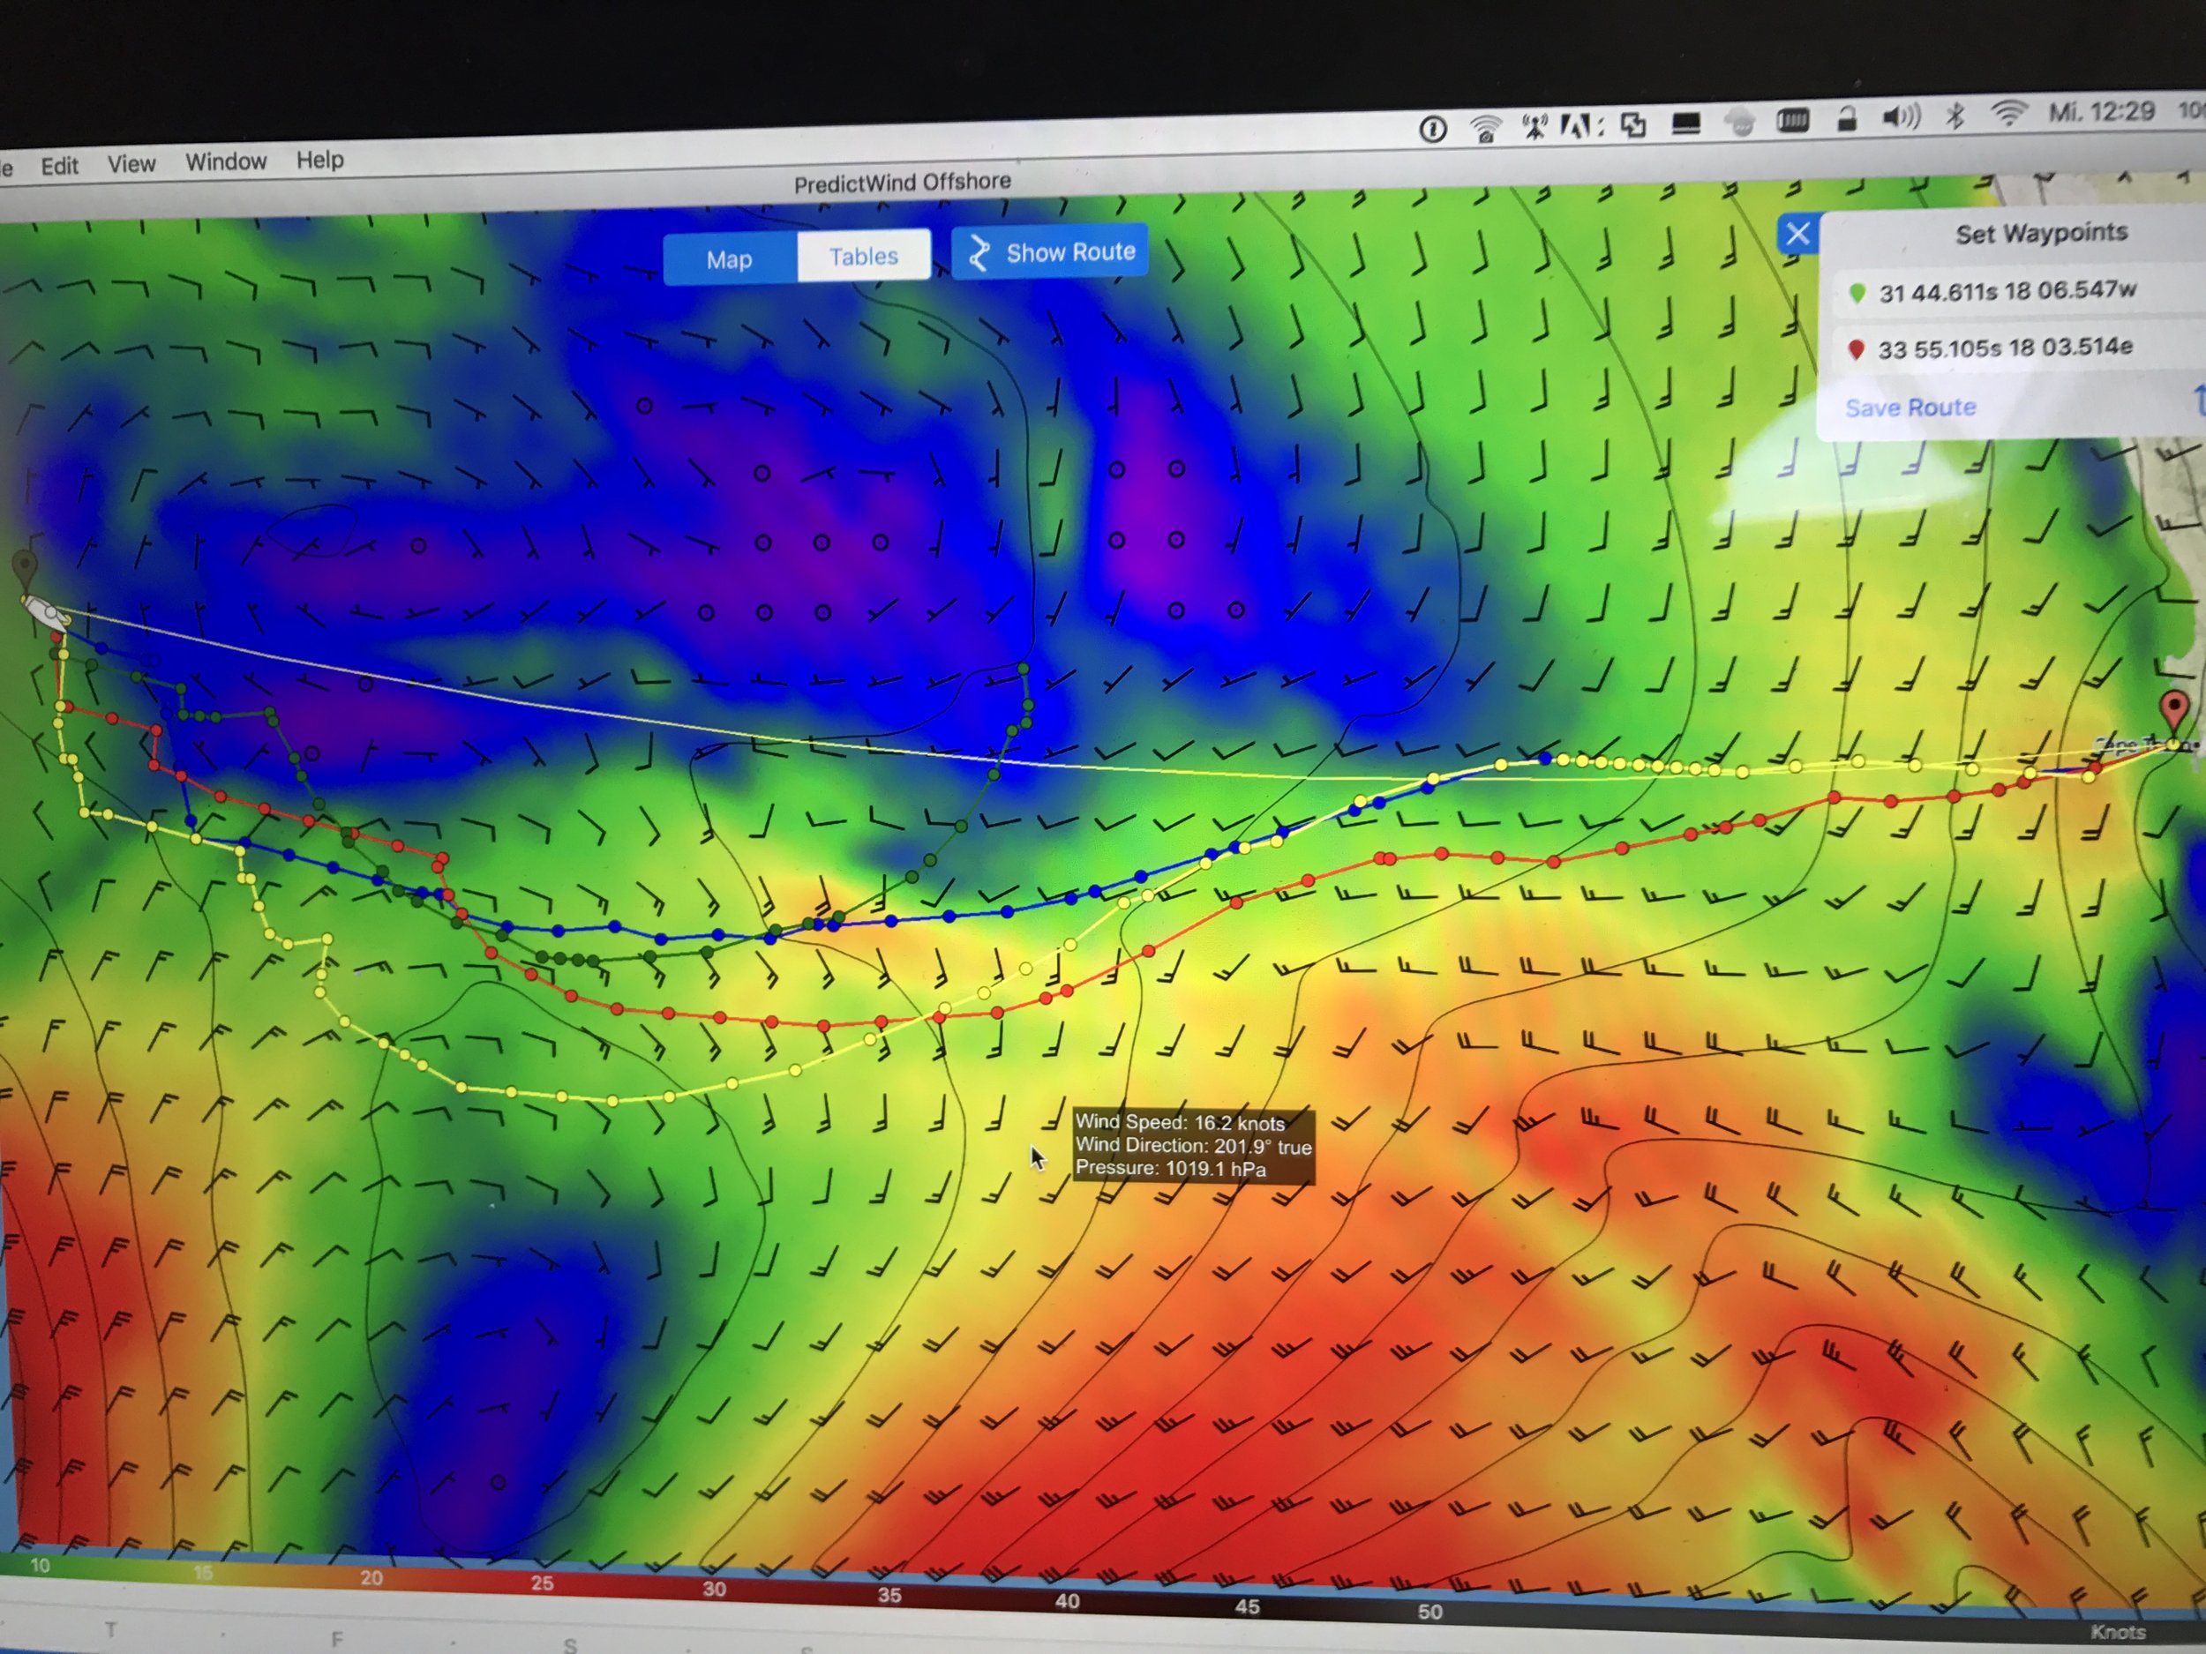Click 10 on the wind speed color scale

[x=40, y=1565]
